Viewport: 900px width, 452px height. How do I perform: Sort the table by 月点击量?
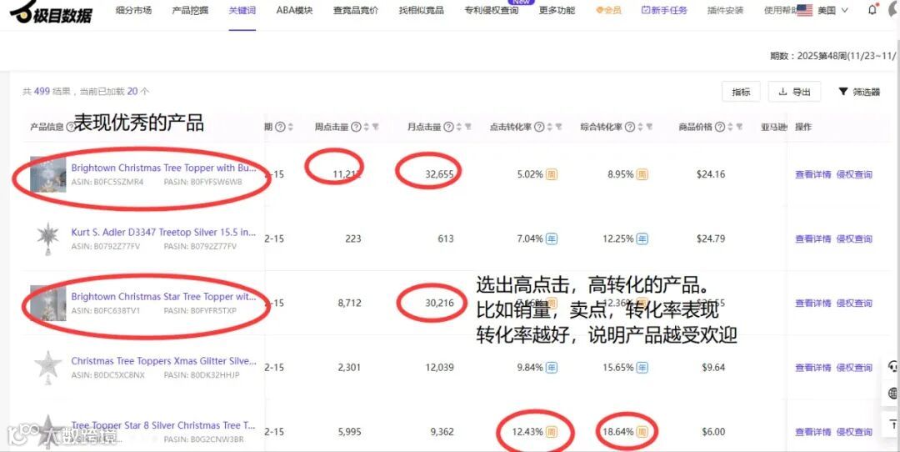(458, 127)
